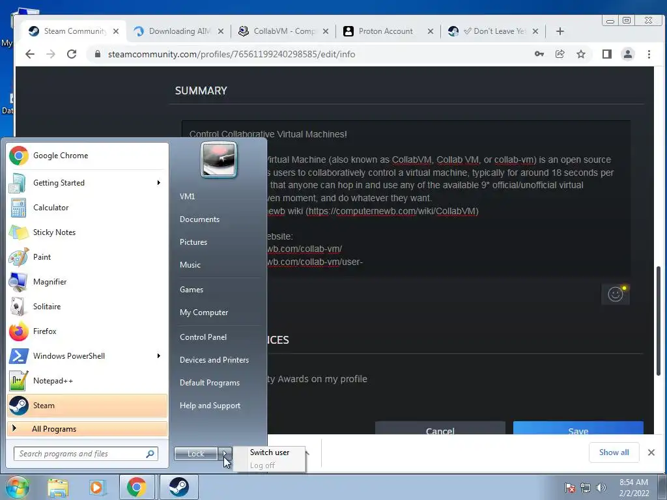The width and height of the screenshot is (667, 500).
Task: Open VM1 user folder
Action: tap(187, 197)
